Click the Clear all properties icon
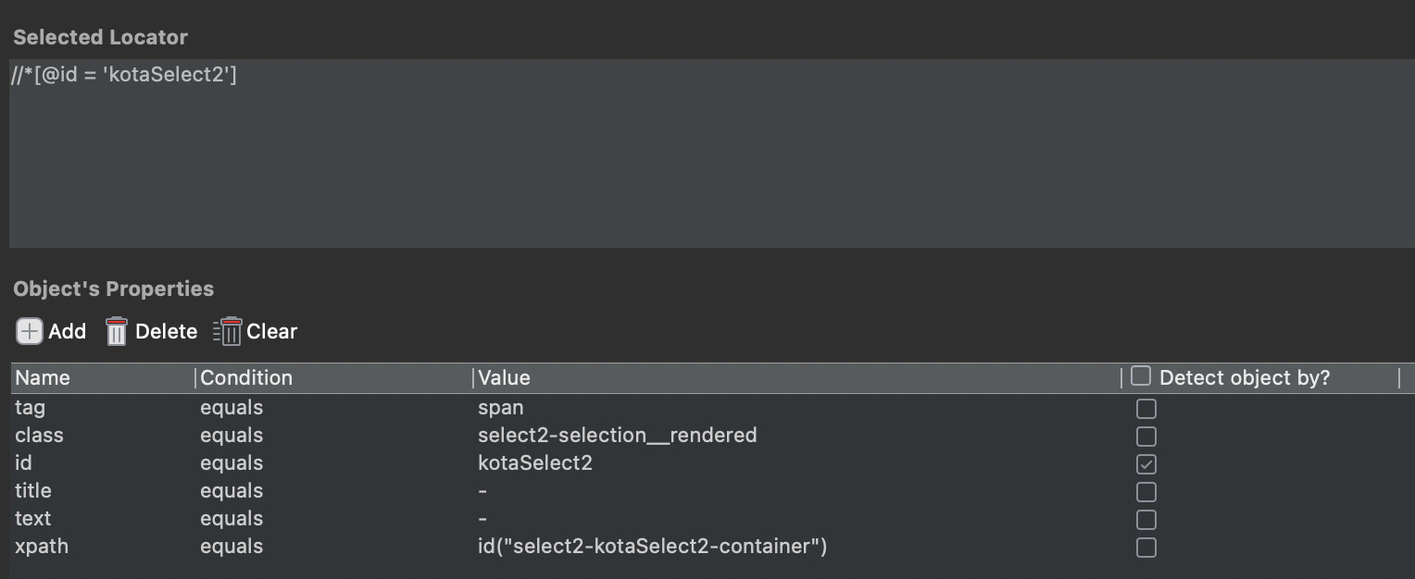The height and width of the screenshot is (579, 1415). coord(228,331)
